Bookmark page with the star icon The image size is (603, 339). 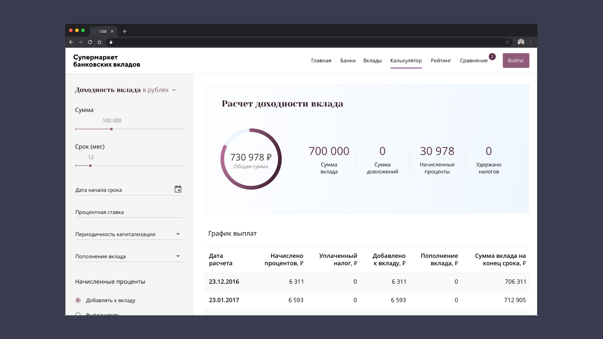coord(507,42)
